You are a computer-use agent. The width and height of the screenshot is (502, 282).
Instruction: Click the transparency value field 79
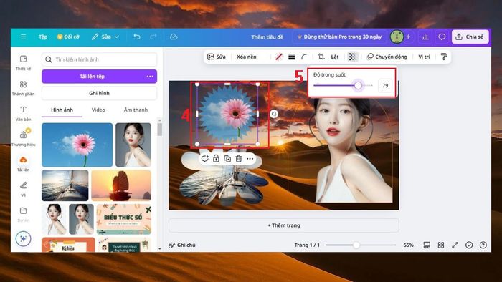(385, 85)
